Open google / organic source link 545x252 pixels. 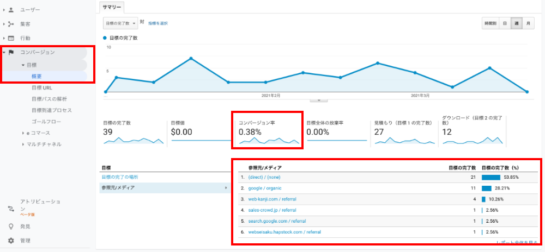[x=267, y=188]
